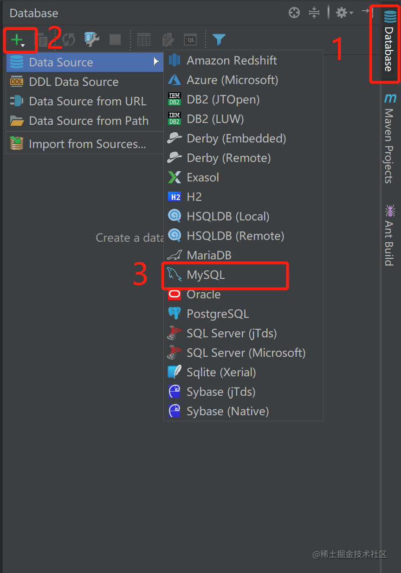
Task: Open the settings gear dropdown
Action: pyautogui.click(x=344, y=13)
